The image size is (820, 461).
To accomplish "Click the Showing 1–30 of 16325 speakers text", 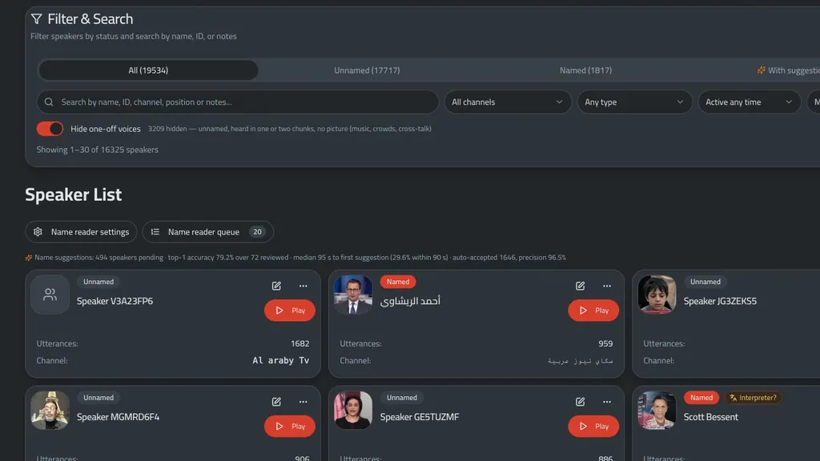I will coord(97,150).
